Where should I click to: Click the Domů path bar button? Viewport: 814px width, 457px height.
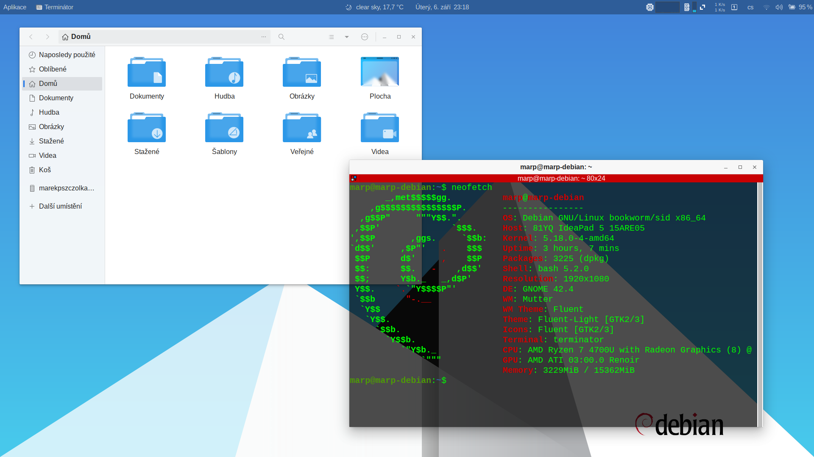pyautogui.click(x=77, y=37)
